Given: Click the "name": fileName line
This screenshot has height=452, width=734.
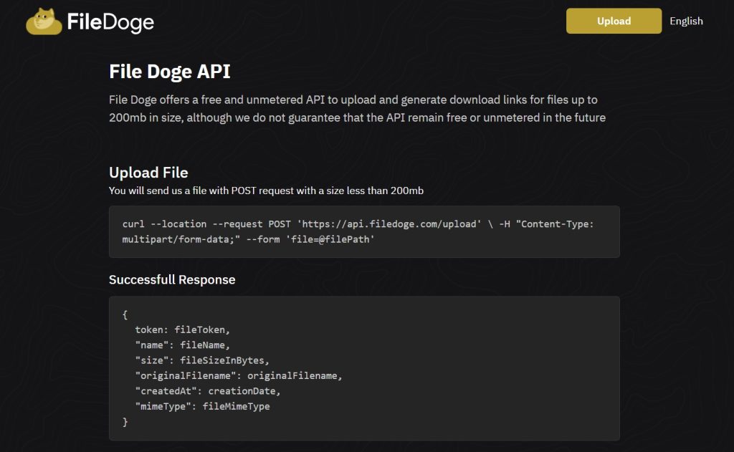Looking at the screenshot, I should point(183,345).
